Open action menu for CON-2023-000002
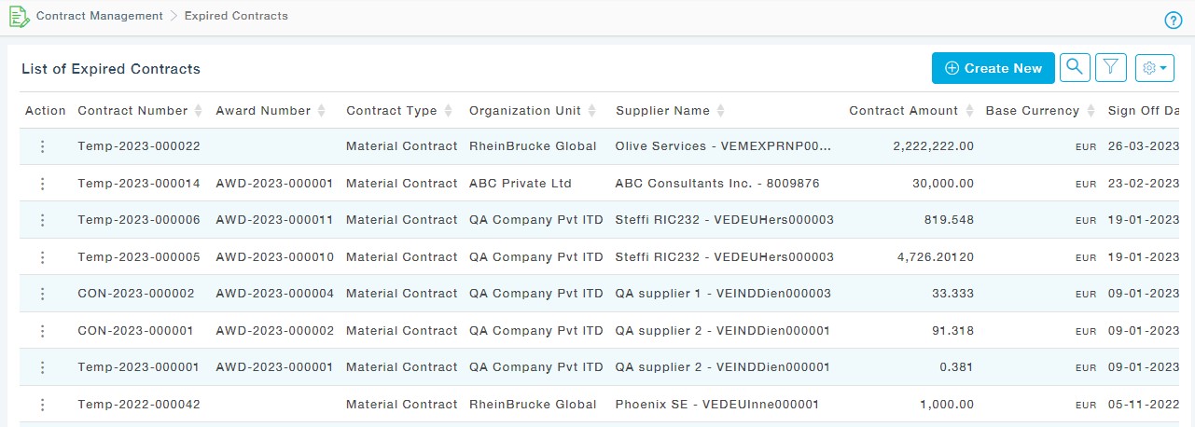 pyautogui.click(x=42, y=294)
